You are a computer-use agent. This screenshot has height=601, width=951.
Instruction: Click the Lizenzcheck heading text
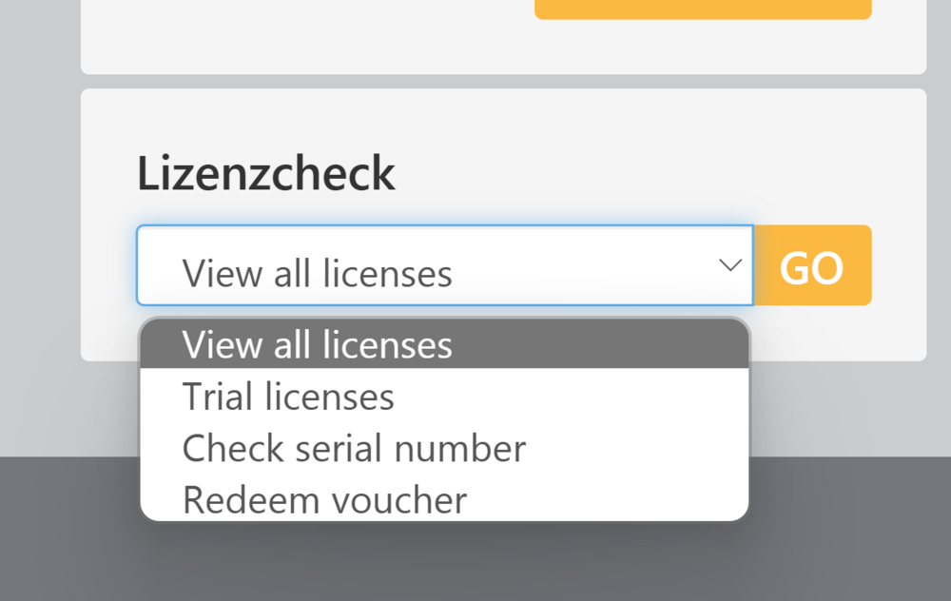266,173
